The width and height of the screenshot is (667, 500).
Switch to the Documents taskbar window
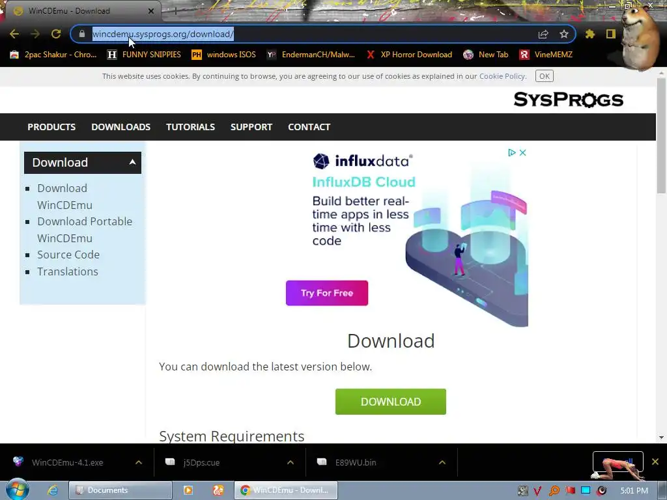[121, 490]
